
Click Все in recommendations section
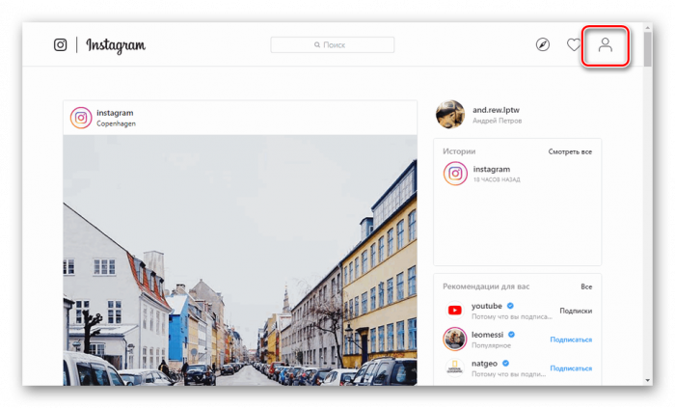coord(586,286)
